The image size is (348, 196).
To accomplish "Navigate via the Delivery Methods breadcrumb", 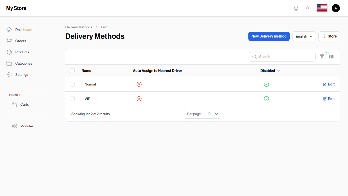I will click(78, 27).
